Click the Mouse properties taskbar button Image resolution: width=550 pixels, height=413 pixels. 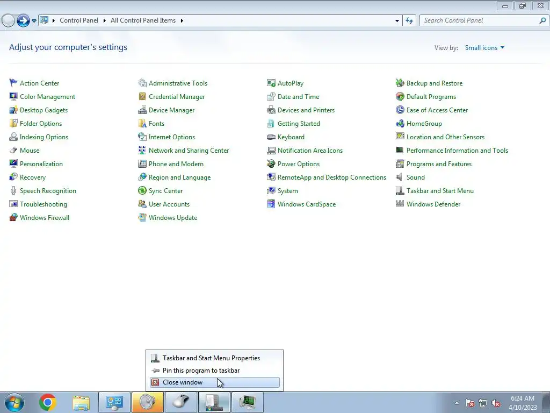click(181, 402)
